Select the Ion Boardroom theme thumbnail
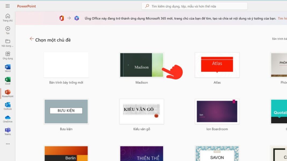The image size is (287, 161). click(217, 111)
